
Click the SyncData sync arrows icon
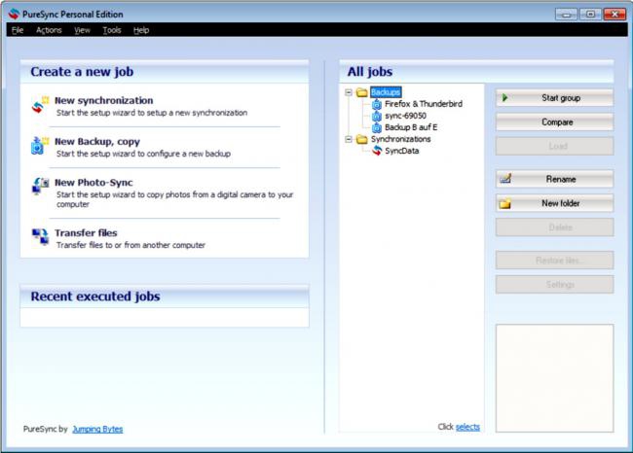tap(377, 151)
